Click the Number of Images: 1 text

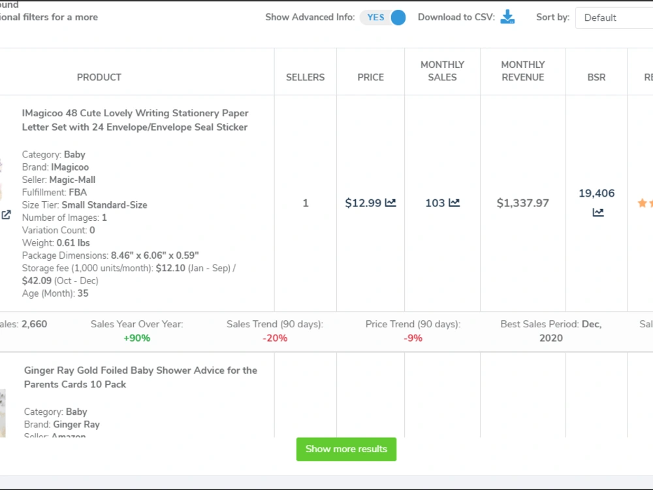pyautogui.click(x=65, y=218)
